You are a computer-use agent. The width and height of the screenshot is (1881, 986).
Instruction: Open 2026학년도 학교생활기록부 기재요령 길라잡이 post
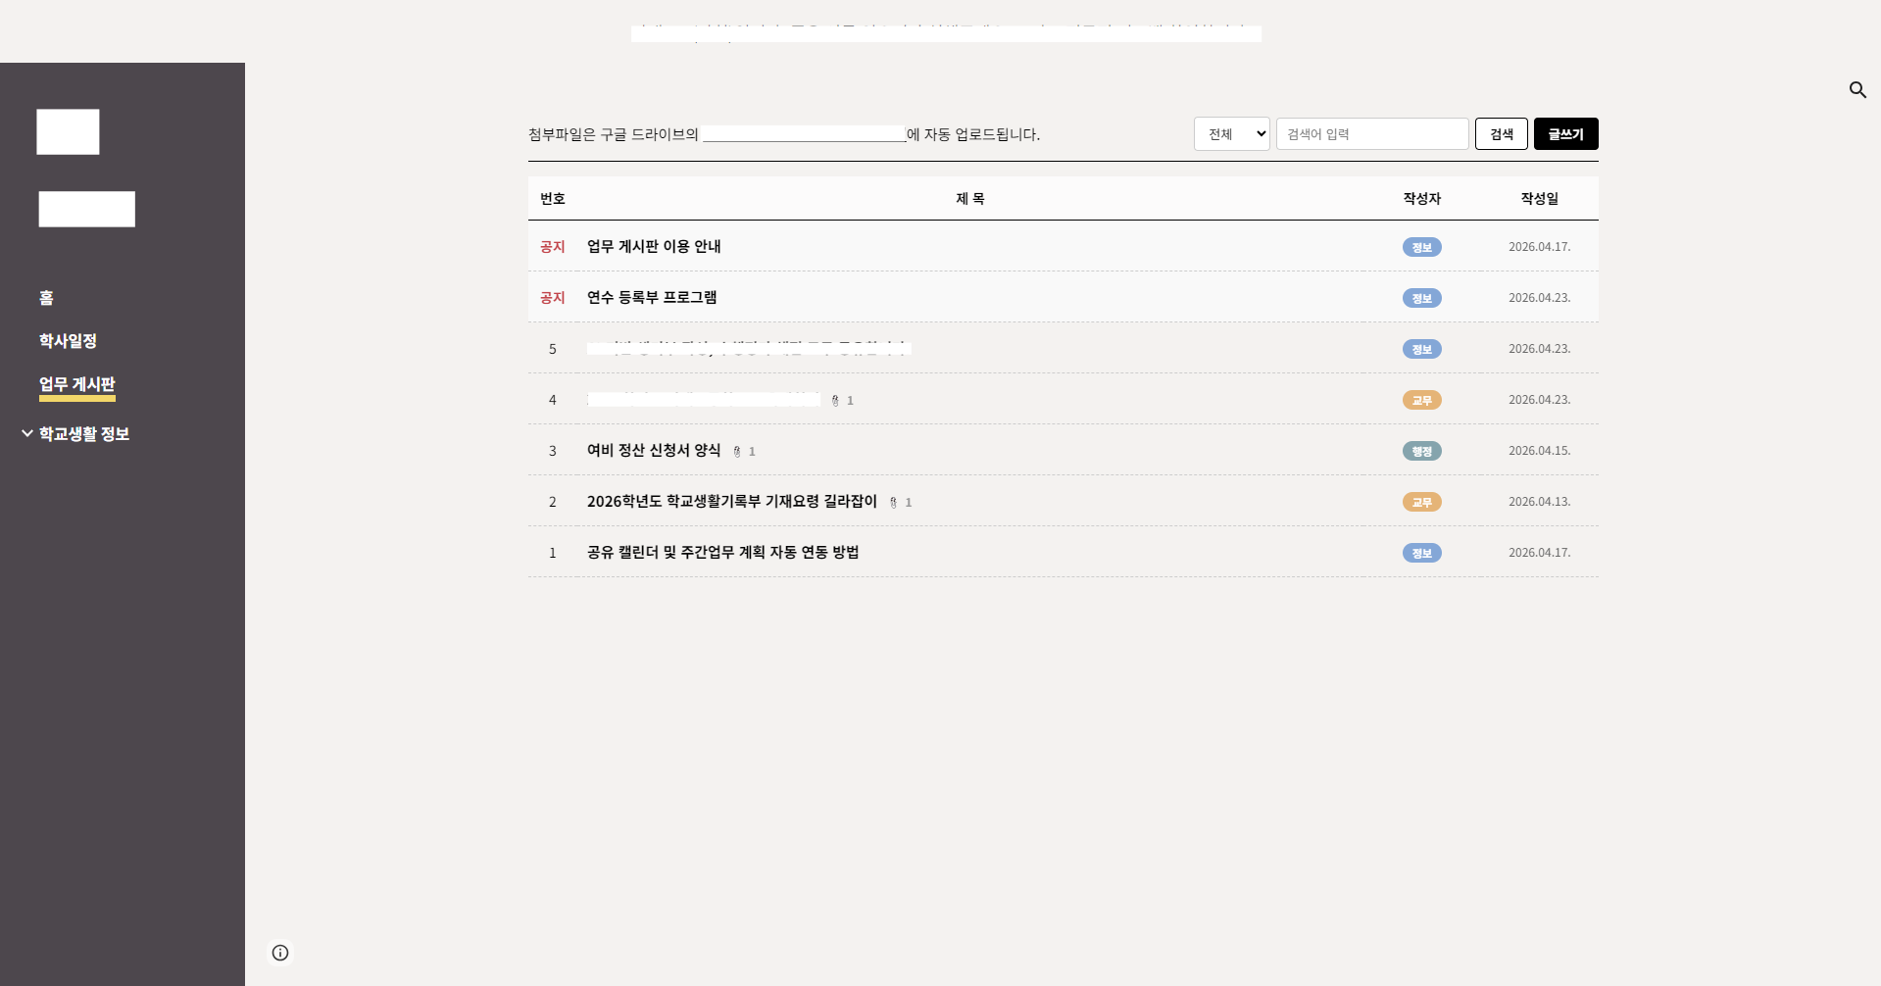(x=732, y=502)
